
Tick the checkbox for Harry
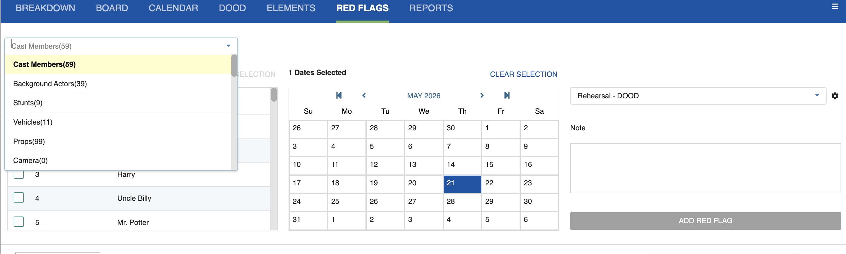[x=19, y=175]
